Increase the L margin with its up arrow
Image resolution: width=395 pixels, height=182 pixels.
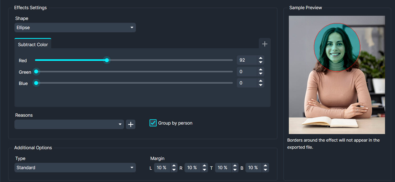(174, 166)
